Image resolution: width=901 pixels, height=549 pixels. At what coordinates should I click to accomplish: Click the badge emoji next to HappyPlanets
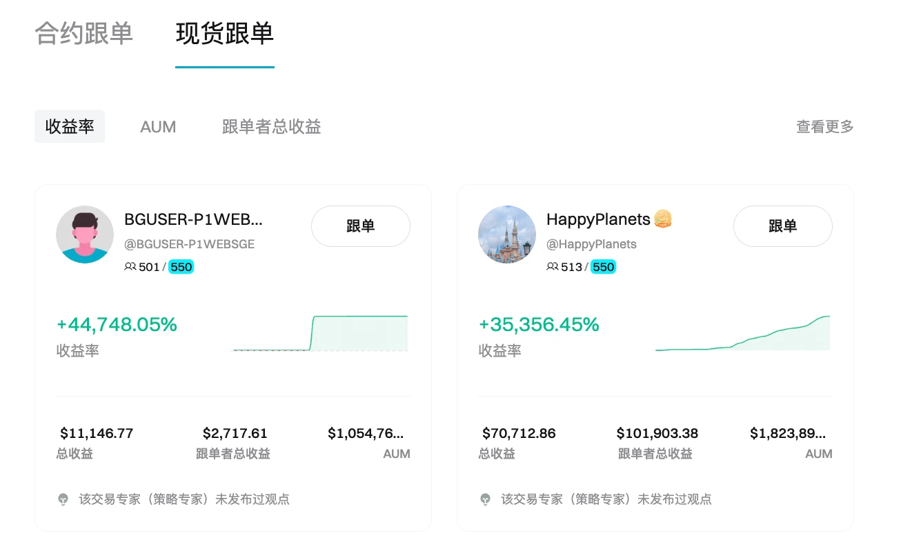point(663,219)
